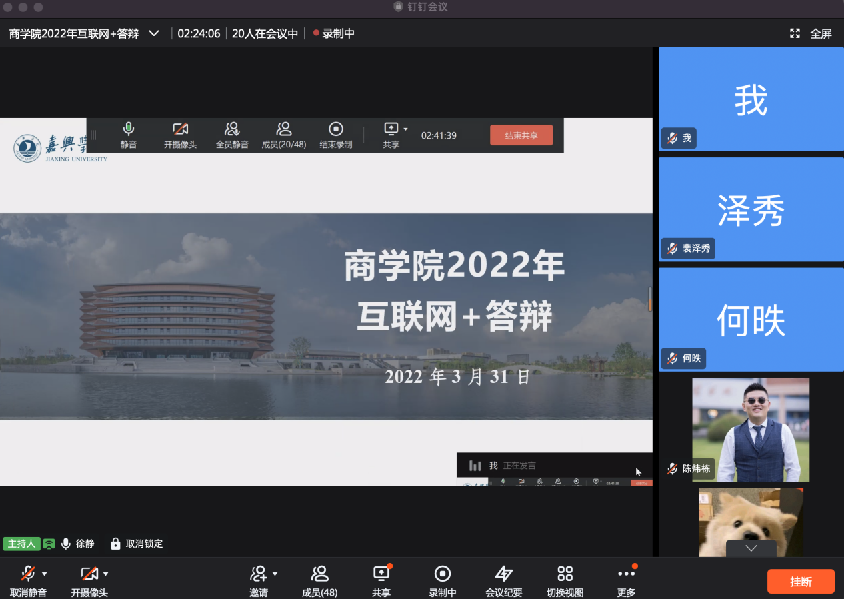The height and width of the screenshot is (599, 844).
Task: Open the dropdown arrow next to 取消静音
Action: pos(45,574)
